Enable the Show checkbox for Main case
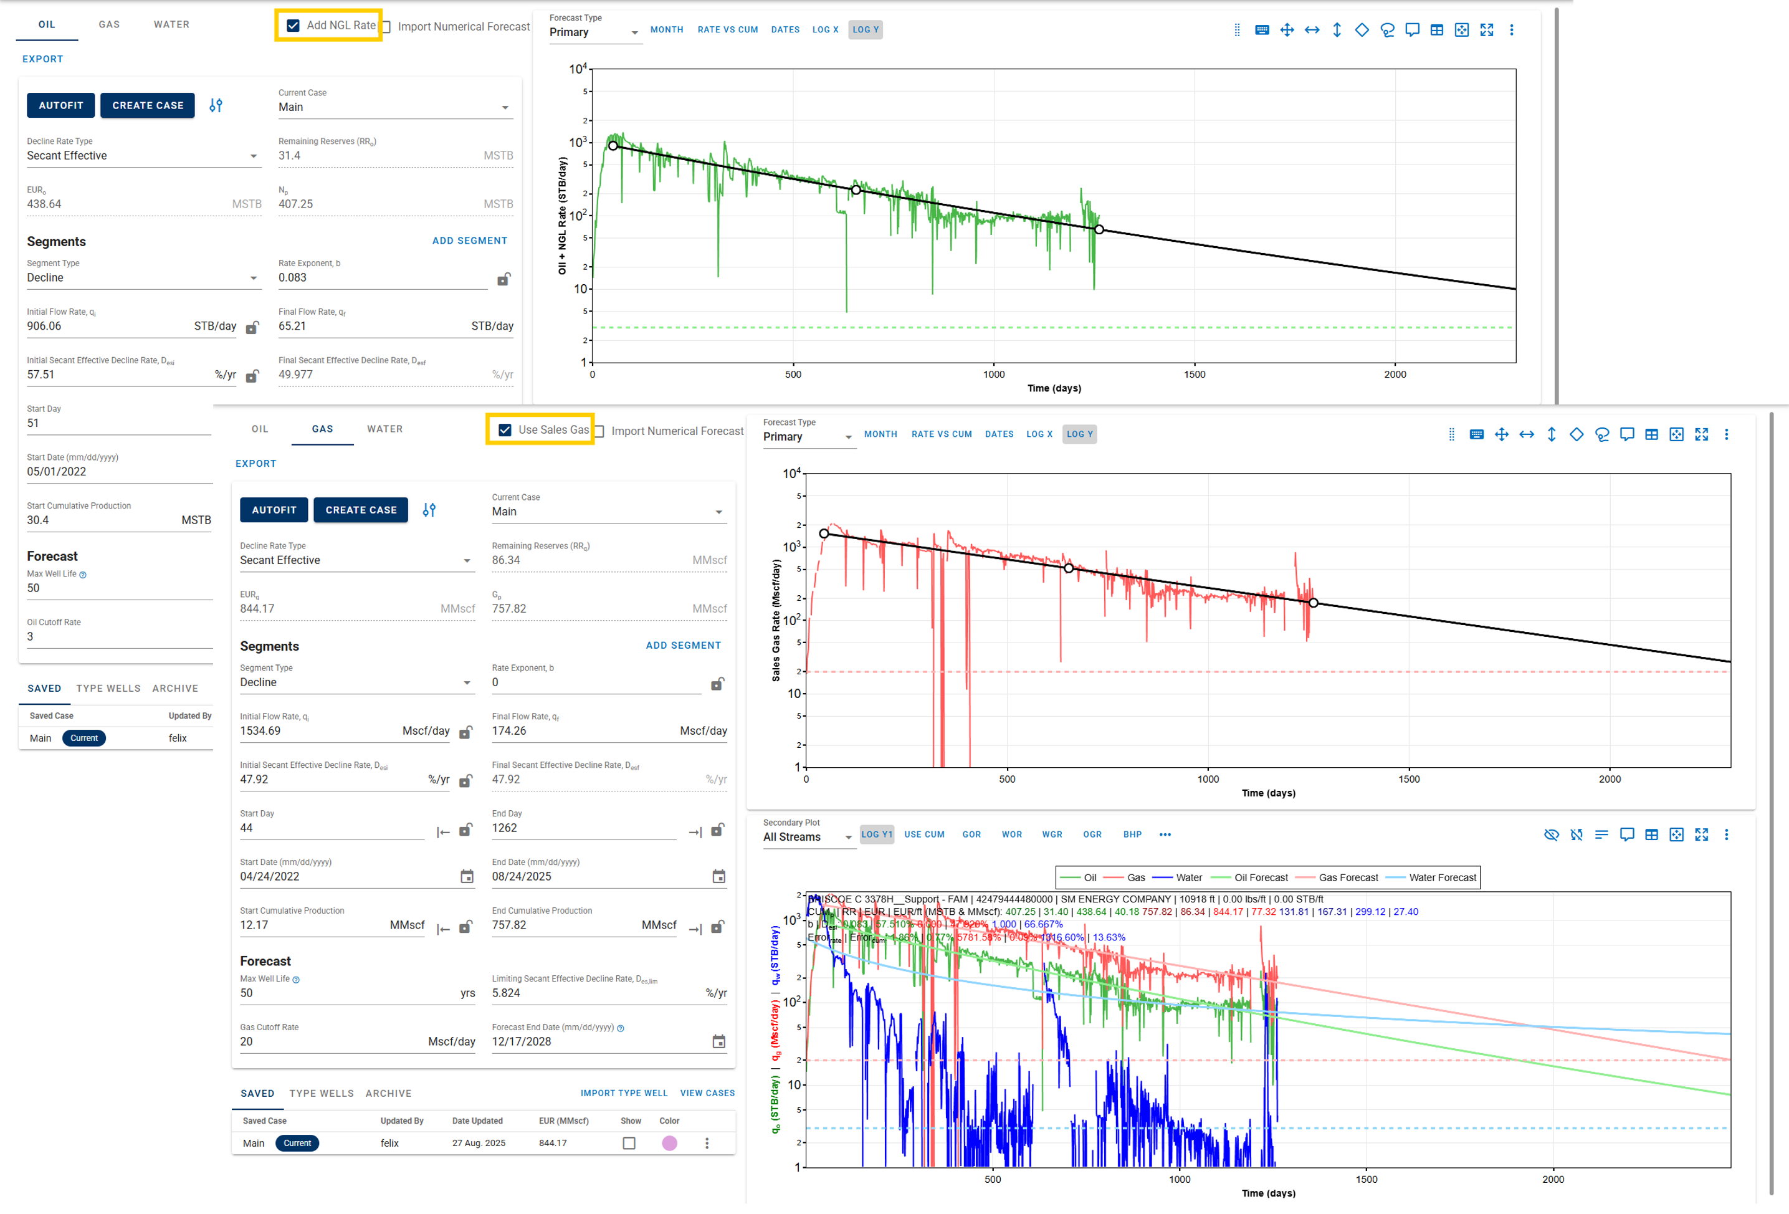 629,1143
